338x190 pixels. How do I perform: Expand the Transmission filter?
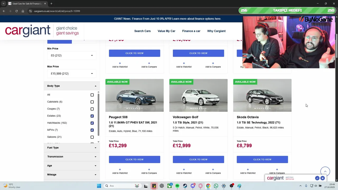click(x=72, y=157)
